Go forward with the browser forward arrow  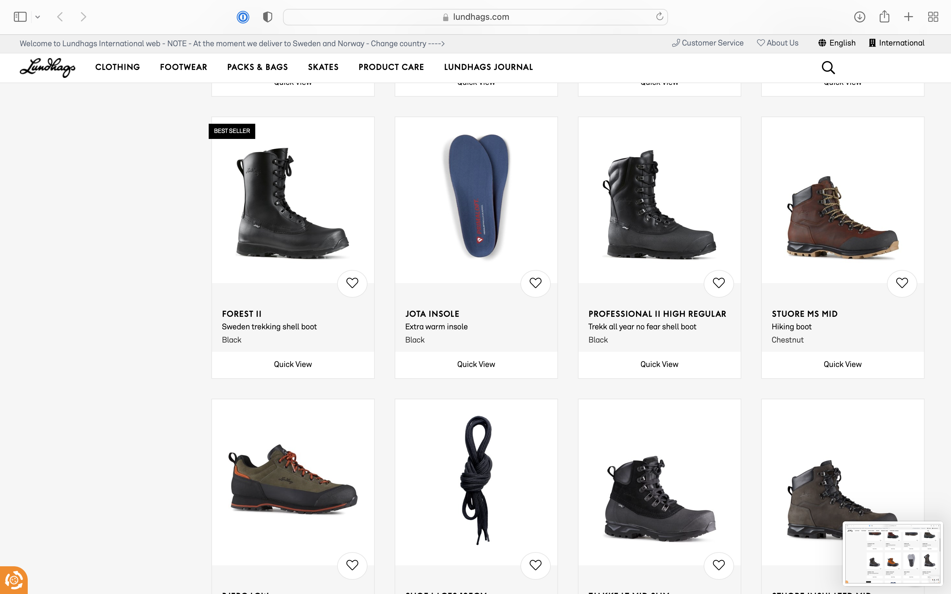click(83, 17)
